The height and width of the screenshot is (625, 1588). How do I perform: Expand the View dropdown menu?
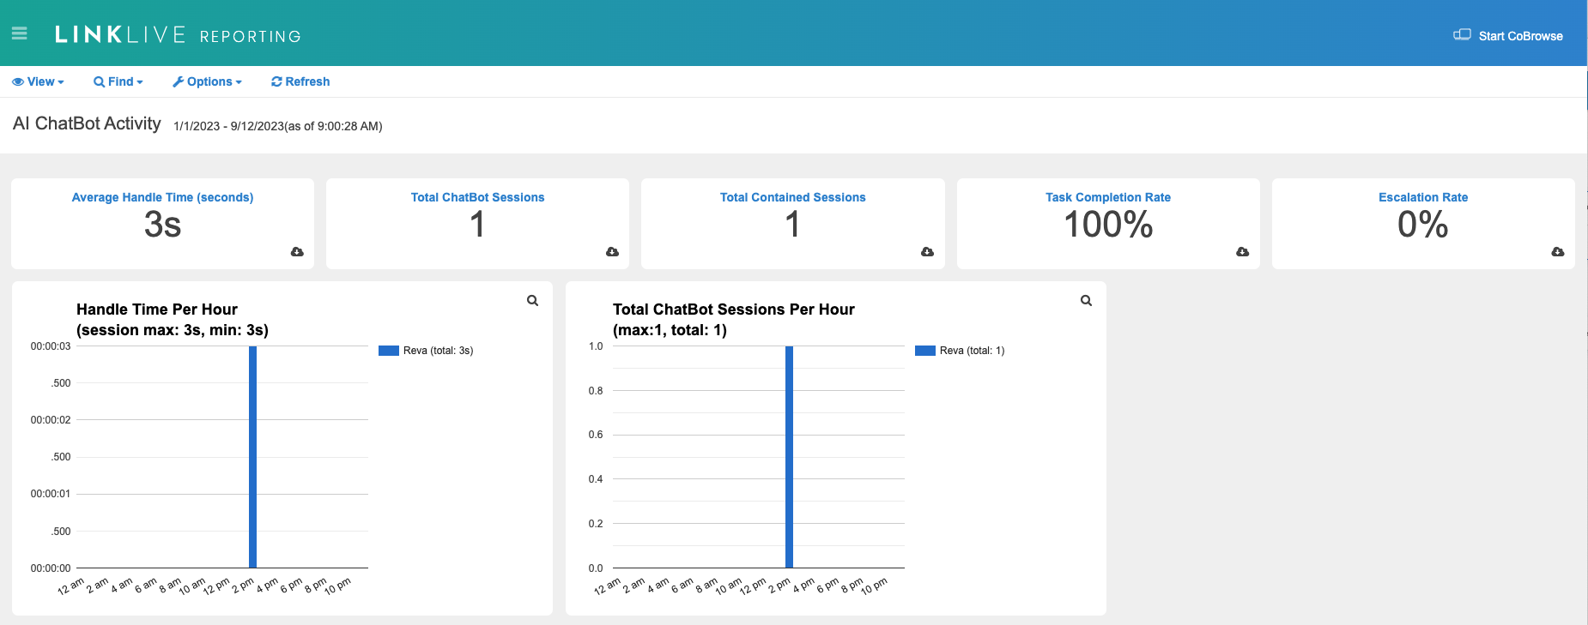click(38, 81)
